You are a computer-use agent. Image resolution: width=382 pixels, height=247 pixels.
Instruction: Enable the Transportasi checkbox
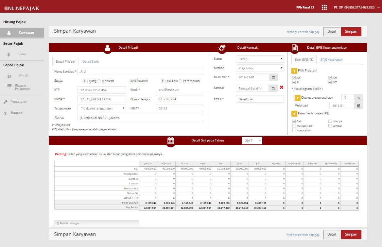coord(294,126)
